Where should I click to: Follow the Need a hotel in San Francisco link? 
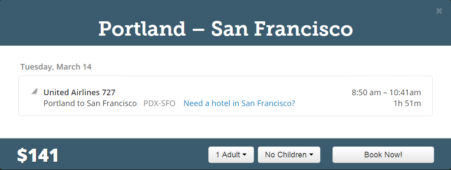[239, 103]
